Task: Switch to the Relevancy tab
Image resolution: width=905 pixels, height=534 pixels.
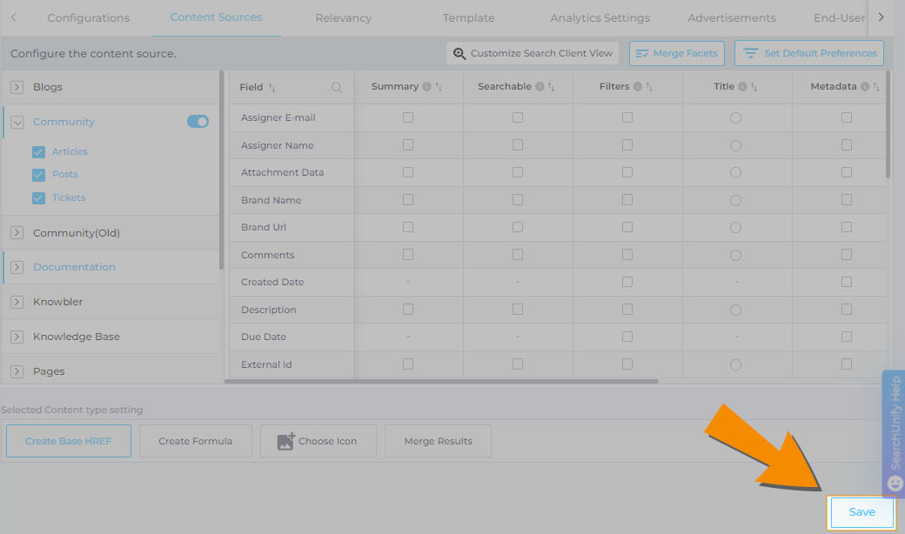Action: pos(343,18)
